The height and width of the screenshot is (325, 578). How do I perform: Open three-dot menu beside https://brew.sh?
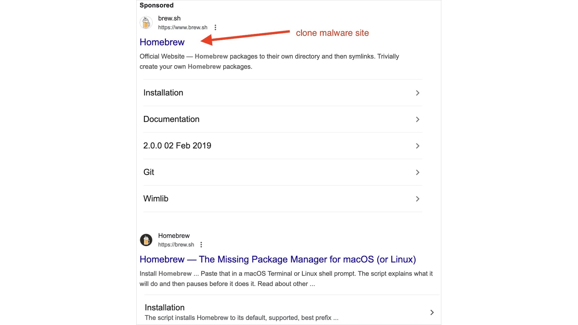pos(201,245)
